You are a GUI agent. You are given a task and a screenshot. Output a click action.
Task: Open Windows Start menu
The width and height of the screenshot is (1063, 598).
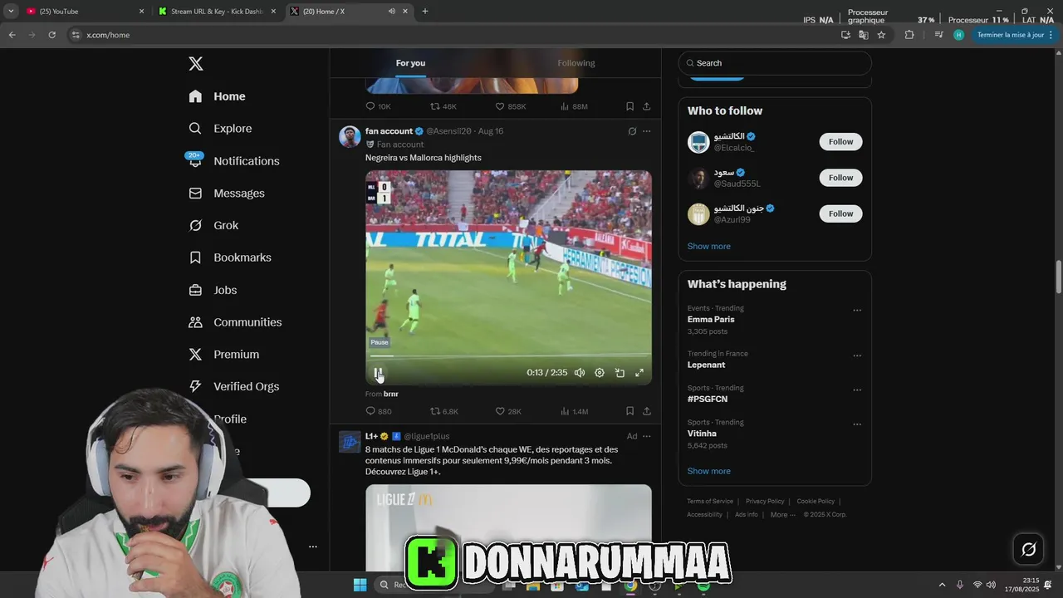(x=360, y=585)
